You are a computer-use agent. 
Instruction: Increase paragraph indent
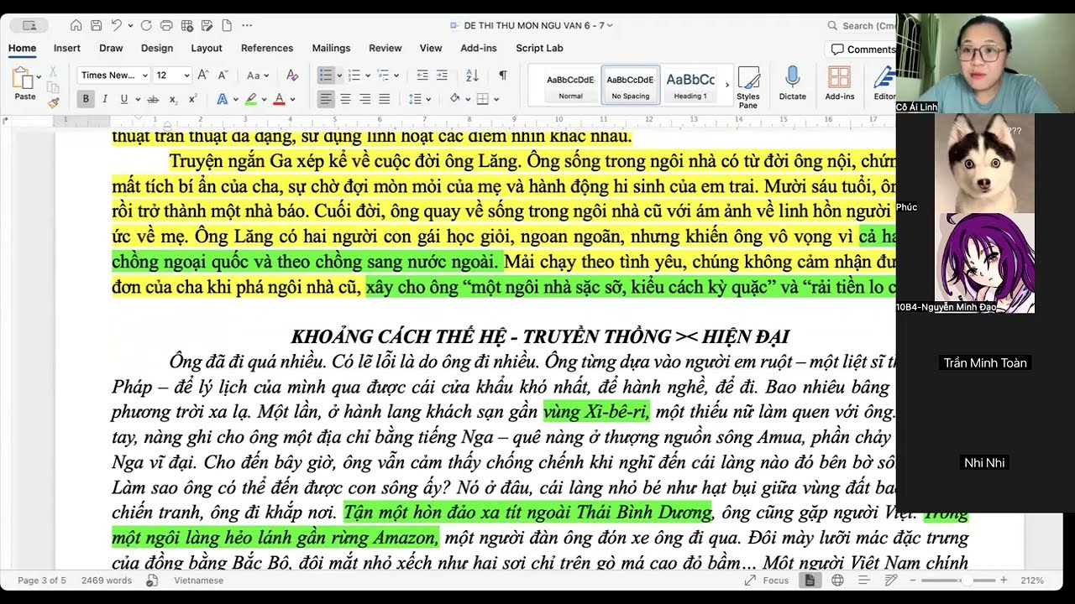(443, 75)
